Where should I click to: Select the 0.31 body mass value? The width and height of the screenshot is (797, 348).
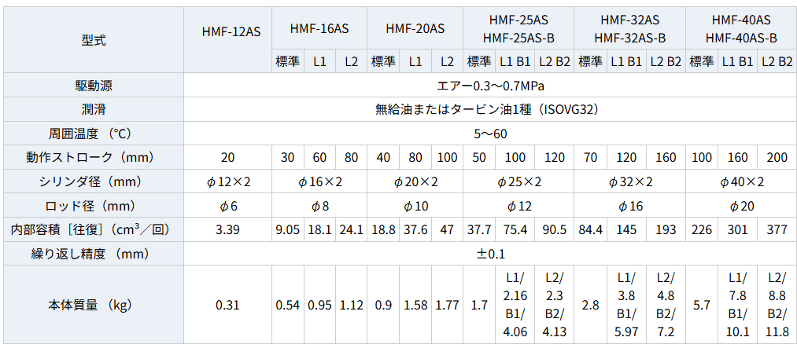pyautogui.click(x=227, y=305)
